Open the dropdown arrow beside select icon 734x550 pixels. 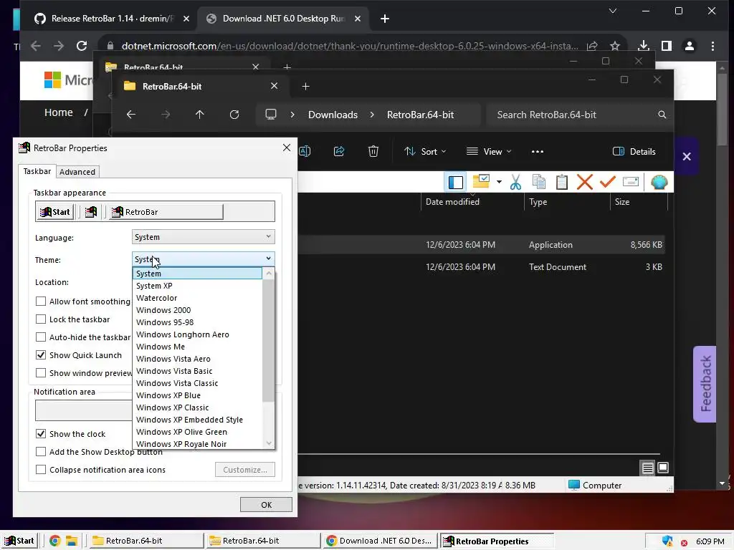tap(499, 182)
